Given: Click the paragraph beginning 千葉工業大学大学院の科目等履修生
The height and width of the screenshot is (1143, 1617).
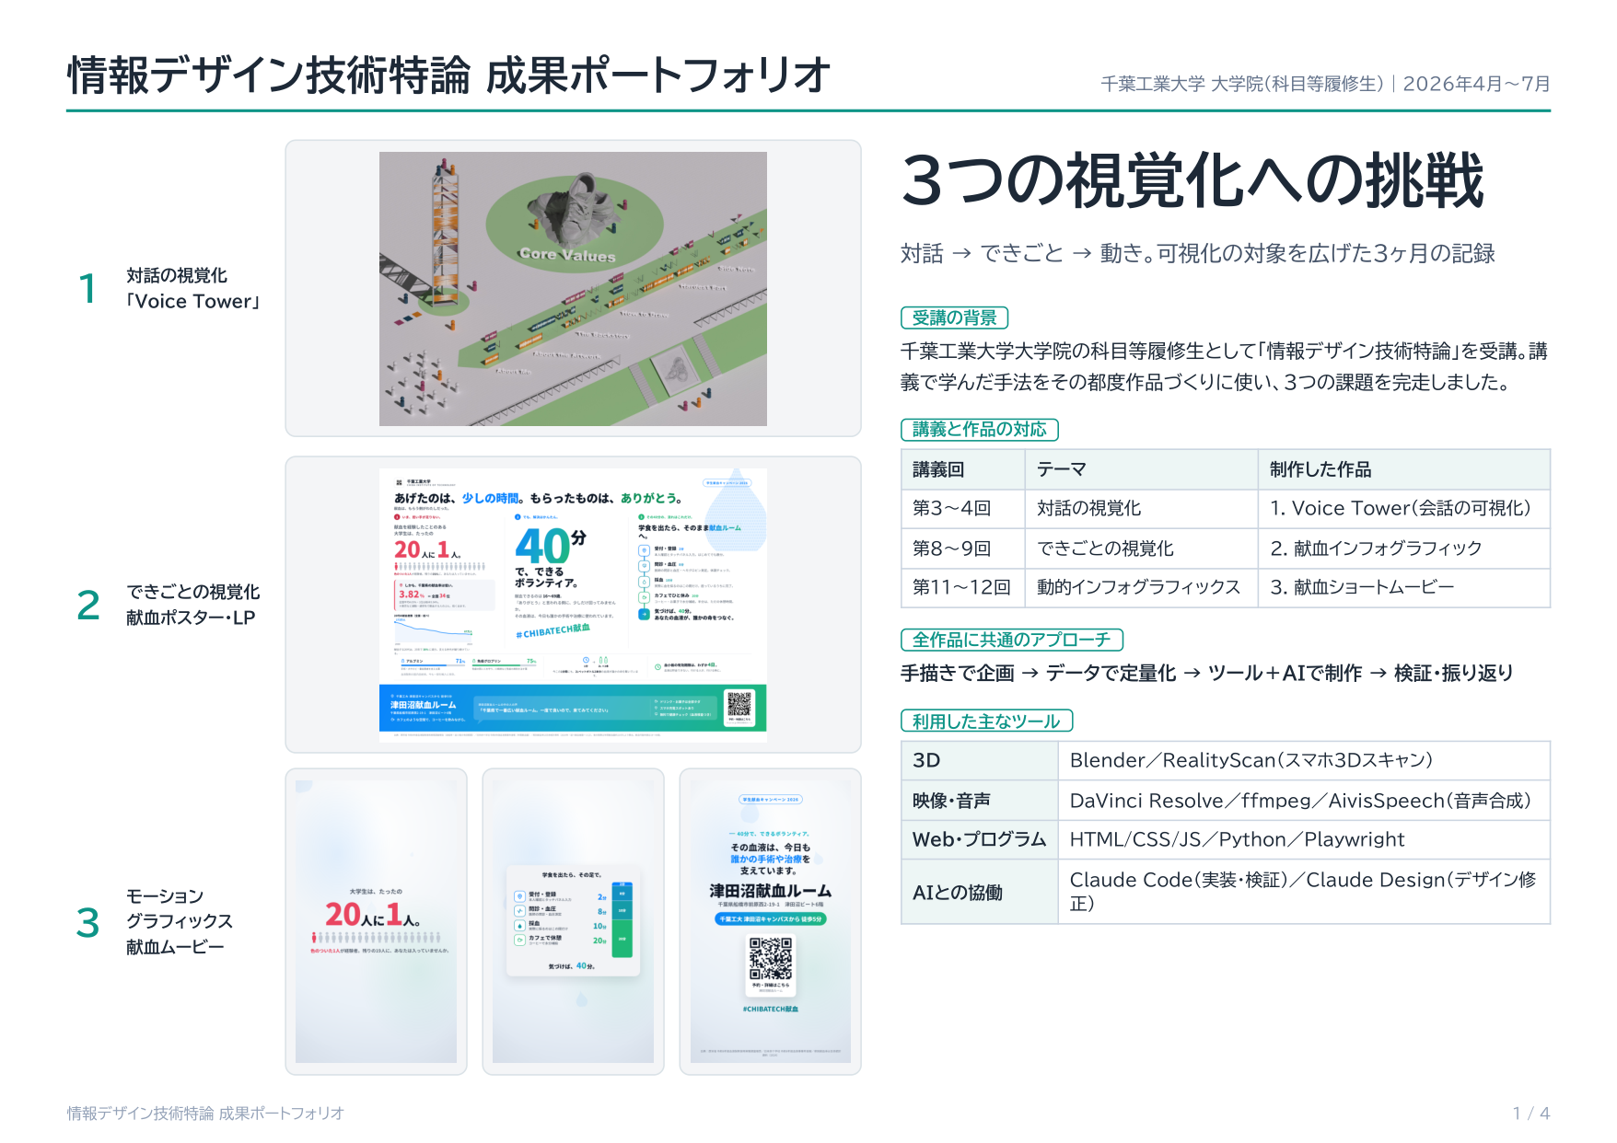Looking at the screenshot, I should pos(1225,366).
